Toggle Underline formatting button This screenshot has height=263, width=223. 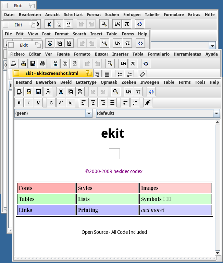tap(38, 103)
